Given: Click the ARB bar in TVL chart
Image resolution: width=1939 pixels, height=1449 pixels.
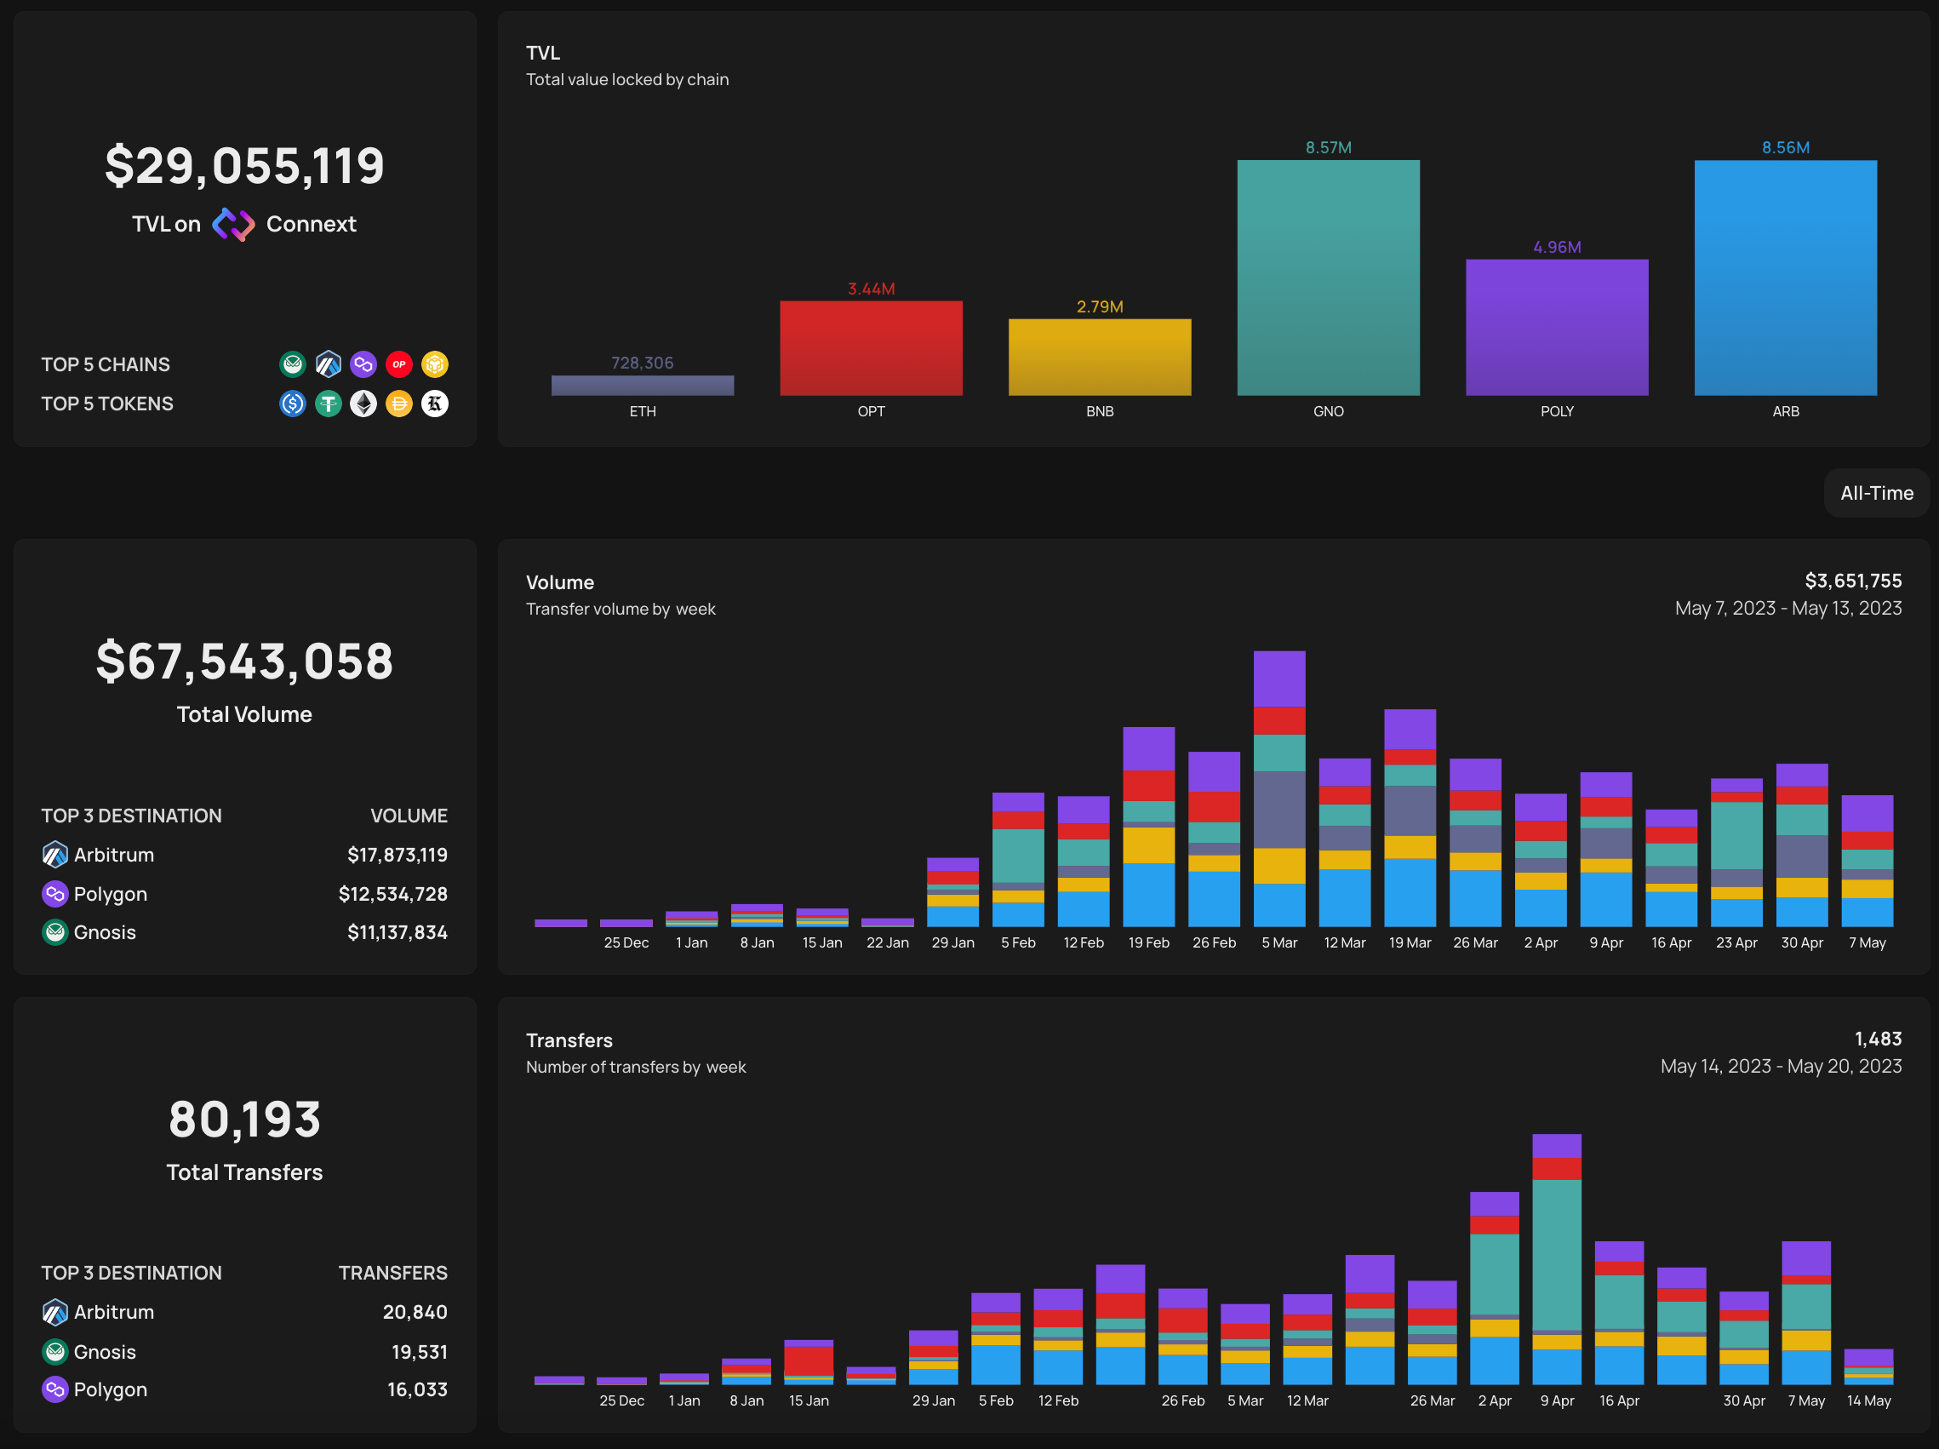Looking at the screenshot, I should coord(1785,277).
